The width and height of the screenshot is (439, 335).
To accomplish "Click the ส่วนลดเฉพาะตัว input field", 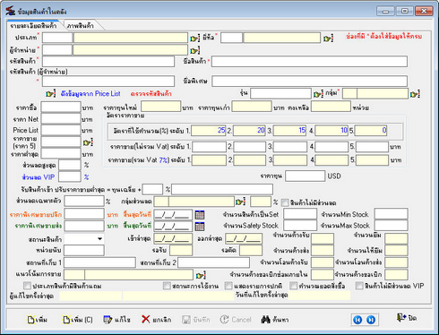I will coord(84,201).
